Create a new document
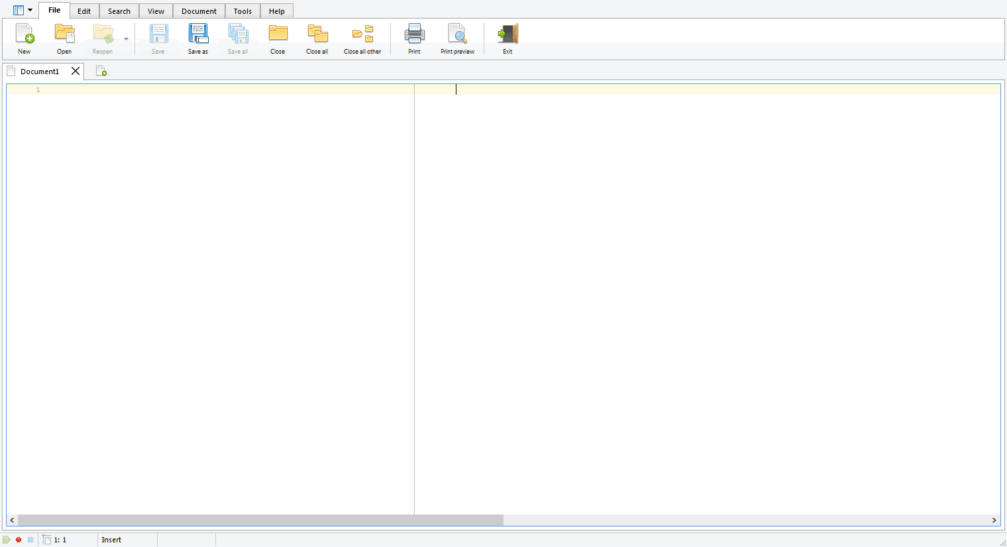The image size is (1007, 547). pos(24,36)
